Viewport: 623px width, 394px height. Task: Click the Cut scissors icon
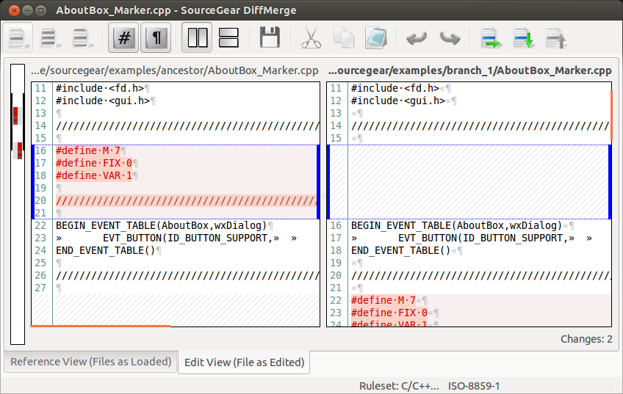click(311, 37)
